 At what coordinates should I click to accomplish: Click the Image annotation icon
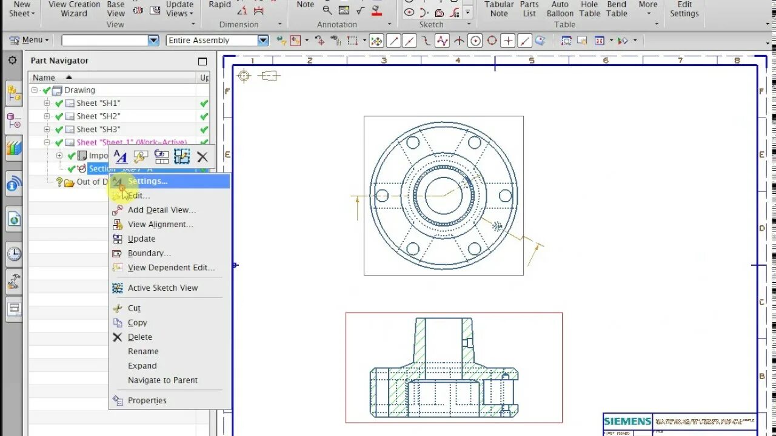[344, 10]
